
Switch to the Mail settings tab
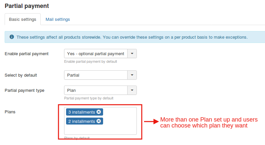click(58, 19)
